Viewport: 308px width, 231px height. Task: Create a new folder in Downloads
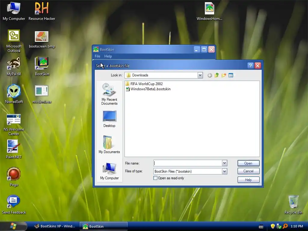(x=224, y=75)
